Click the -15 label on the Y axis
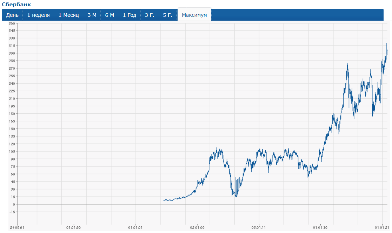Viewport: 392px width, 233px height. coord(12,212)
